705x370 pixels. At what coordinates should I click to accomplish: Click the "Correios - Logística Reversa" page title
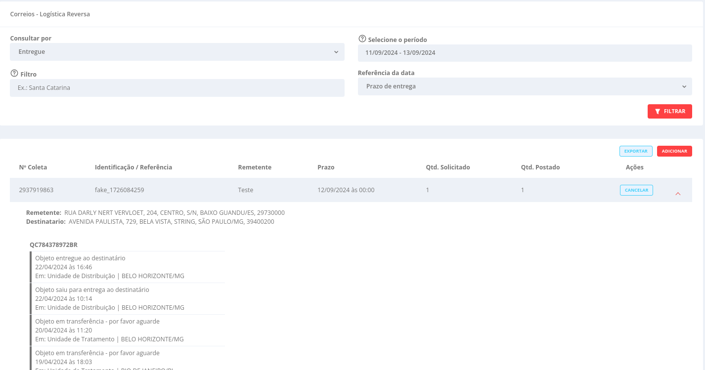coord(50,14)
